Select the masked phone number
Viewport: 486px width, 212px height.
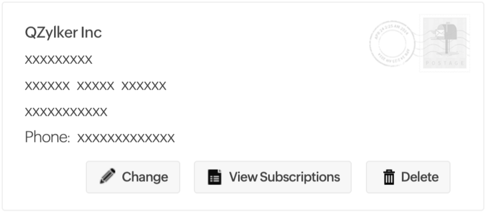pyautogui.click(x=126, y=138)
